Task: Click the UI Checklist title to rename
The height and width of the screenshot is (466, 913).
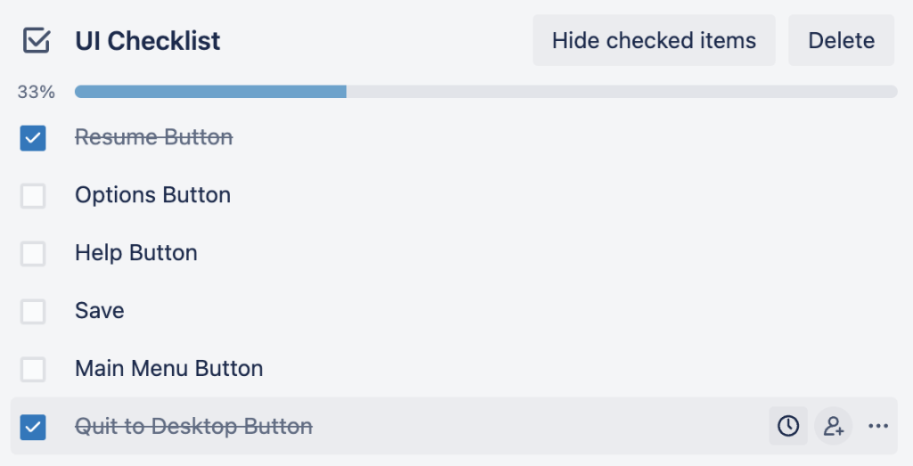Action: pos(148,41)
